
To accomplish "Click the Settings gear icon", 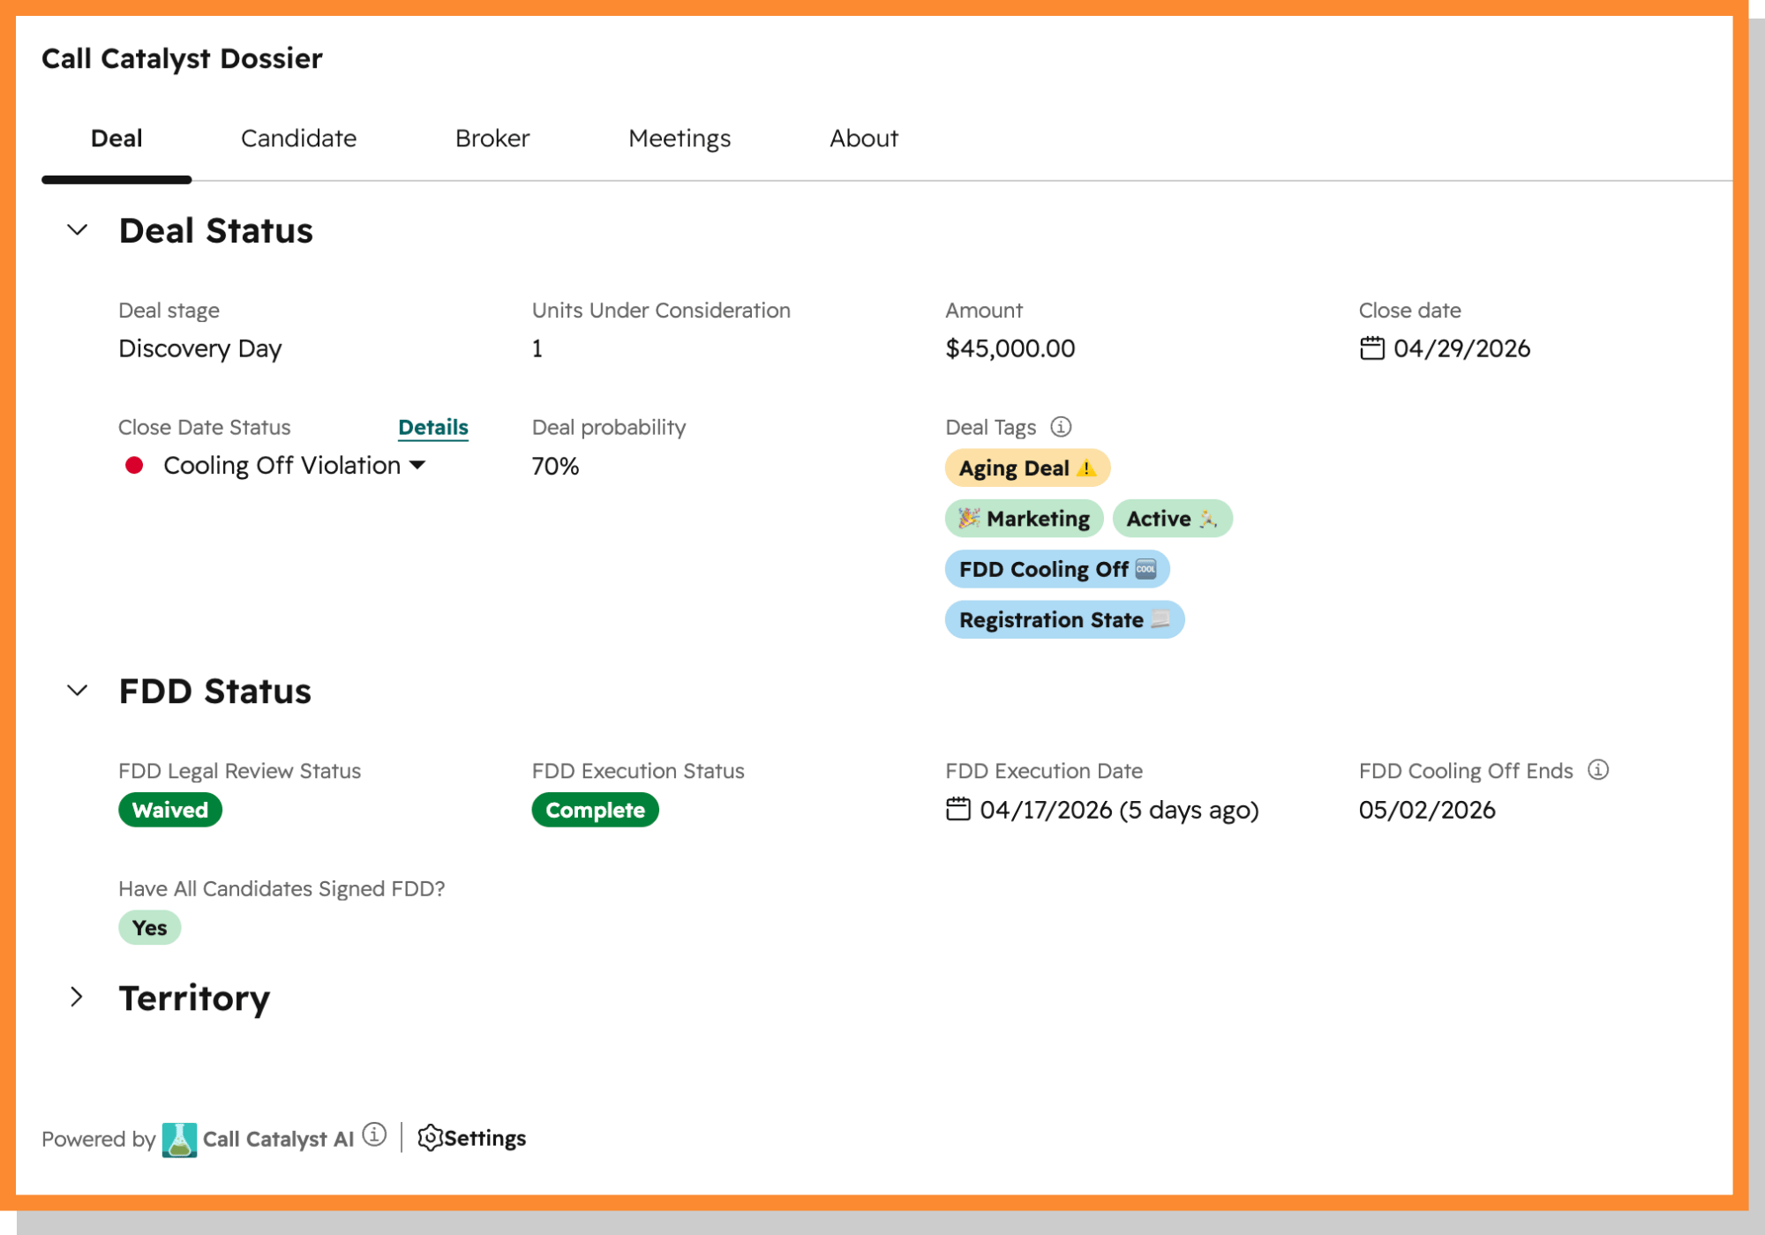I will (x=430, y=1138).
